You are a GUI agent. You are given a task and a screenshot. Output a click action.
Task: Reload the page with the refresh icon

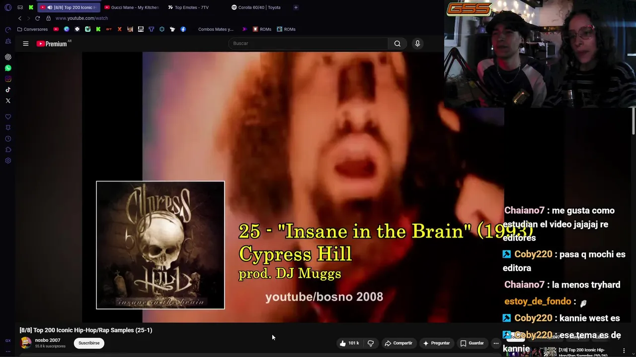37,18
